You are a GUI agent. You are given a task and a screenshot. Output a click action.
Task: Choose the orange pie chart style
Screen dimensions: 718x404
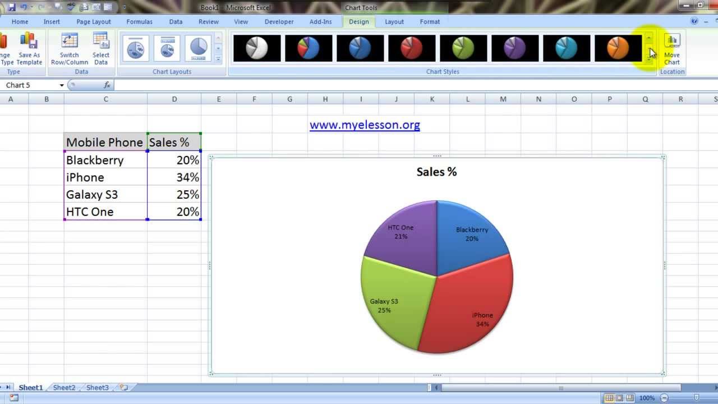[618, 48]
